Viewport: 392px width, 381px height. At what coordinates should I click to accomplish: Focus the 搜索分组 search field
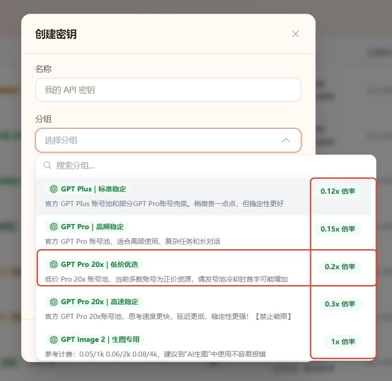[x=206, y=165]
